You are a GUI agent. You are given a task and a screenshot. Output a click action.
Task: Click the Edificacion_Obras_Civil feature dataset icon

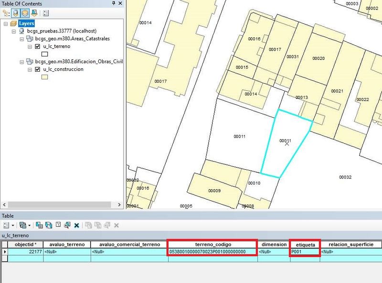pyautogui.click(x=30, y=62)
